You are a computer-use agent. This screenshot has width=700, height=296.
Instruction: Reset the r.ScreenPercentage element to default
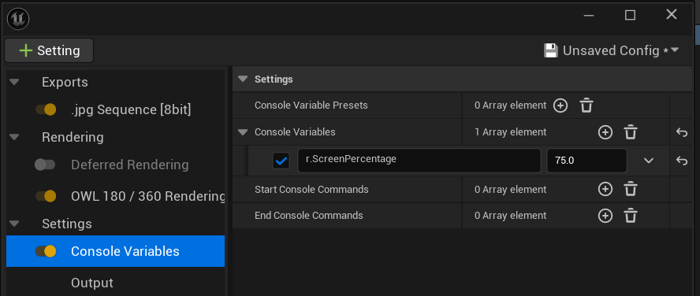click(681, 161)
